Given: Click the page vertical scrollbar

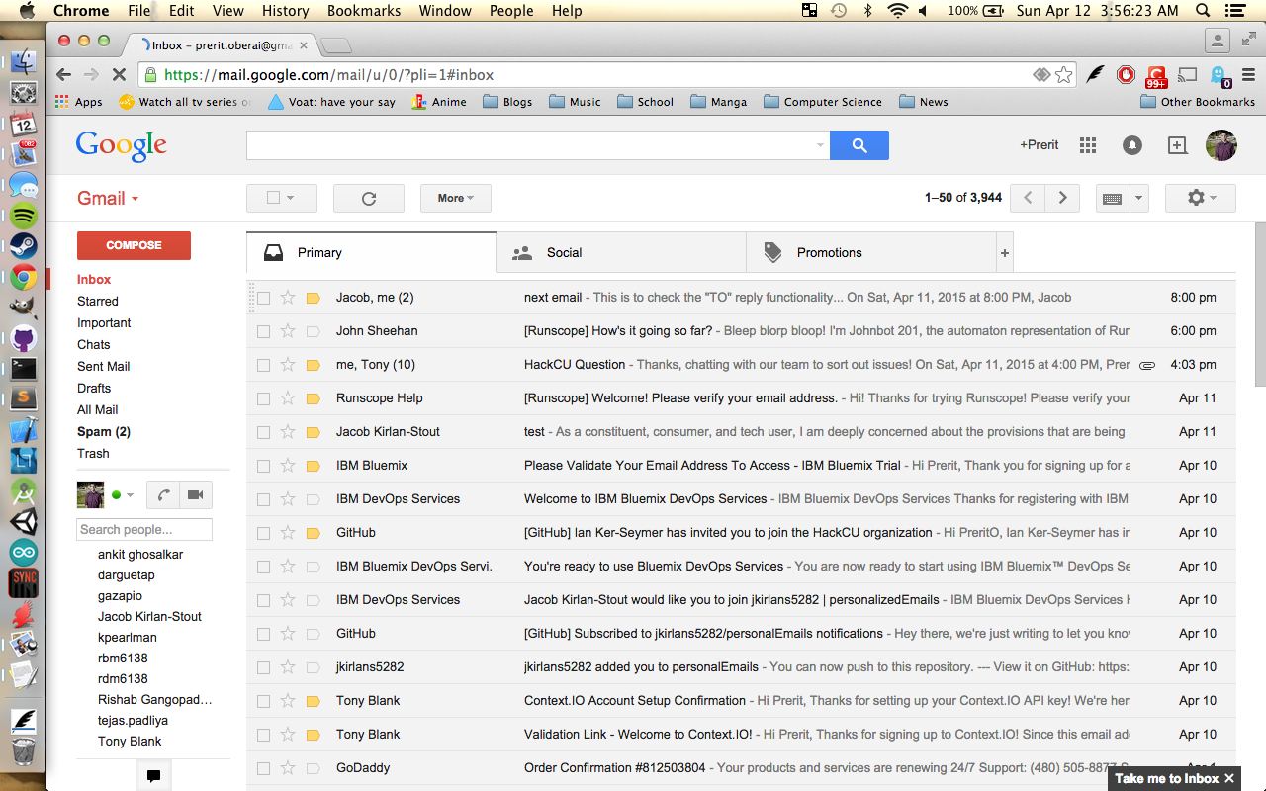Looking at the screenshot, I should pos(1260,305).
